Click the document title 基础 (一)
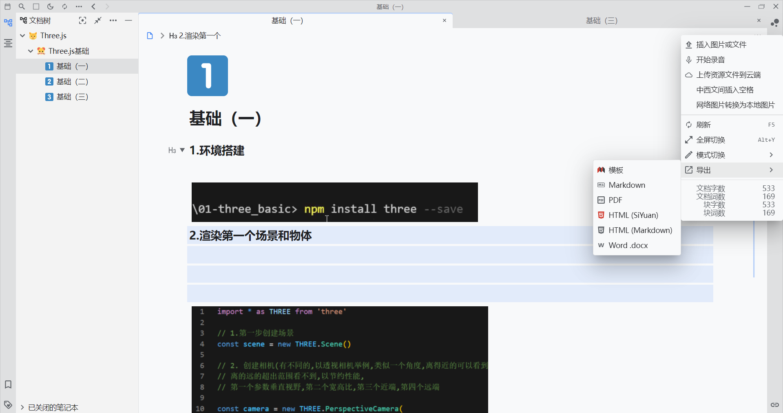The image size is (783, 413). (225, 119)
